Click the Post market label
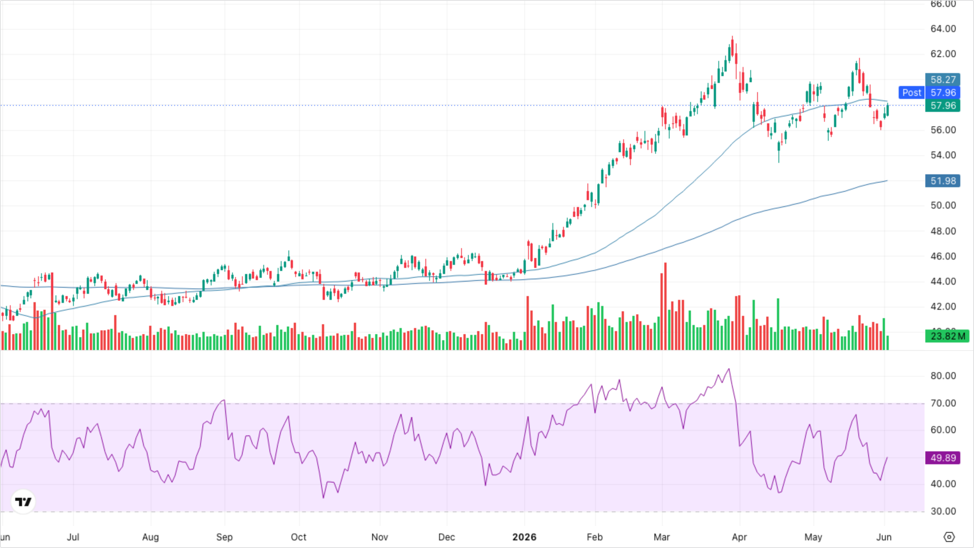 (912, 92)
